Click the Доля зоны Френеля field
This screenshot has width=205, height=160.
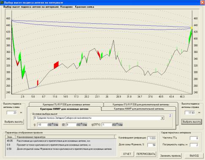(152, 145)
